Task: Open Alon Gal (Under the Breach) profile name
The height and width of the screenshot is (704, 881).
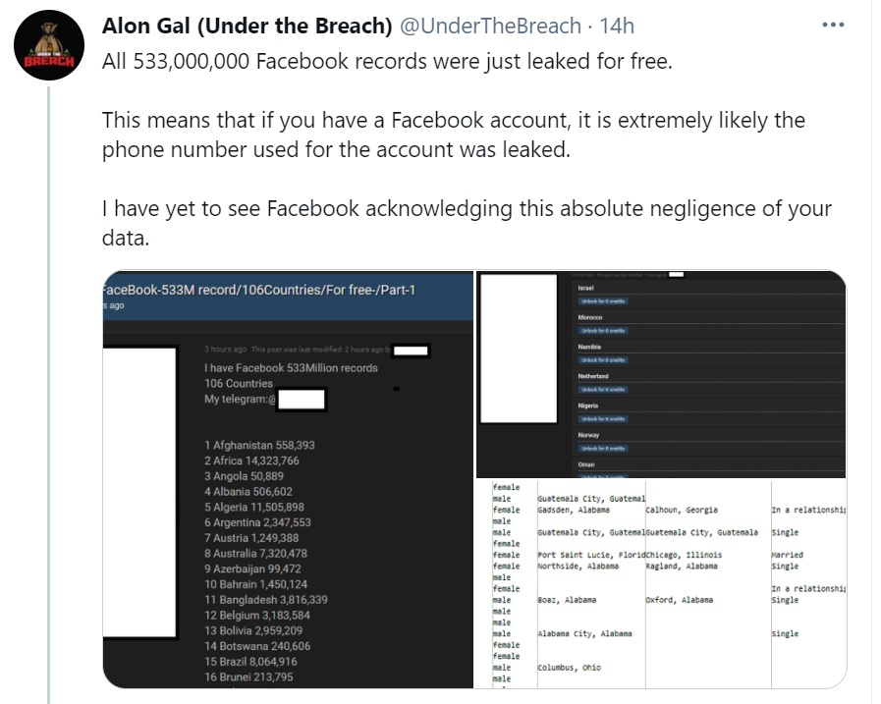Action: coord(247,26)
